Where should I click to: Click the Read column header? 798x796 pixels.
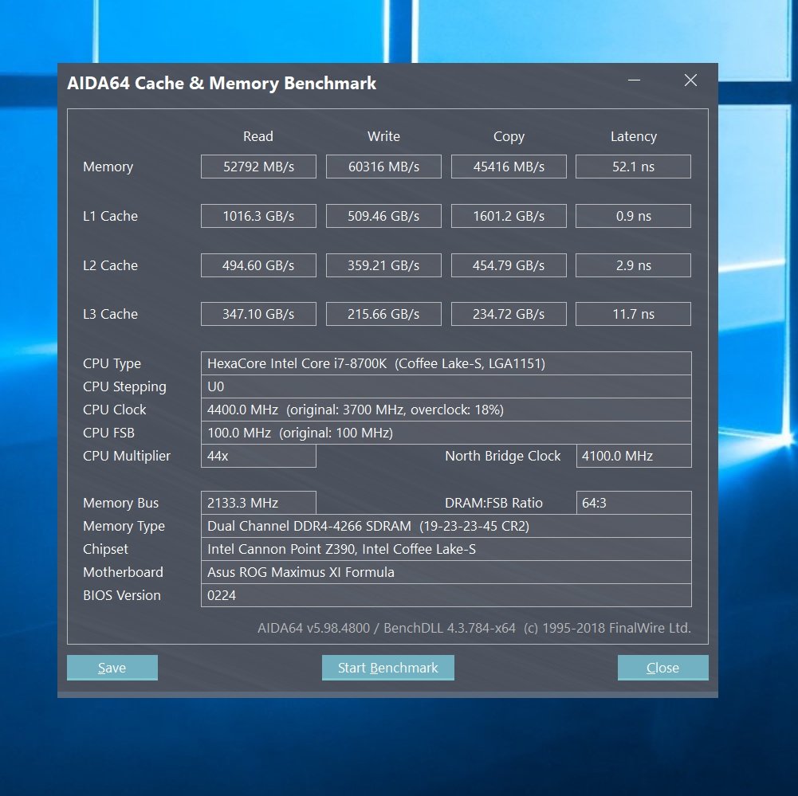tap(258, 136)
